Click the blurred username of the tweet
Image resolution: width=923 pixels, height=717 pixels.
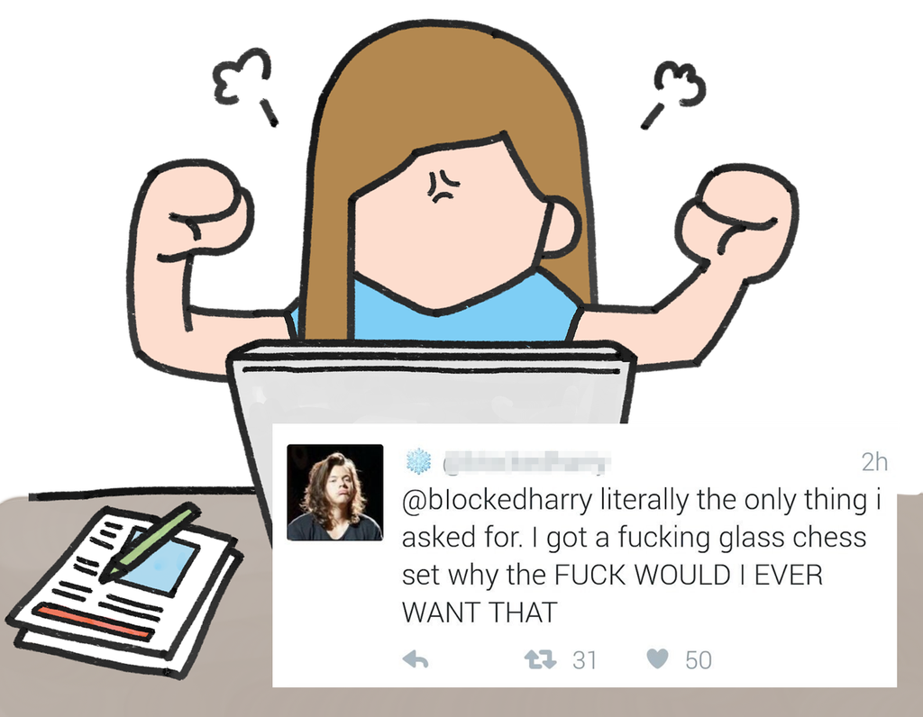tap(526, 462)
